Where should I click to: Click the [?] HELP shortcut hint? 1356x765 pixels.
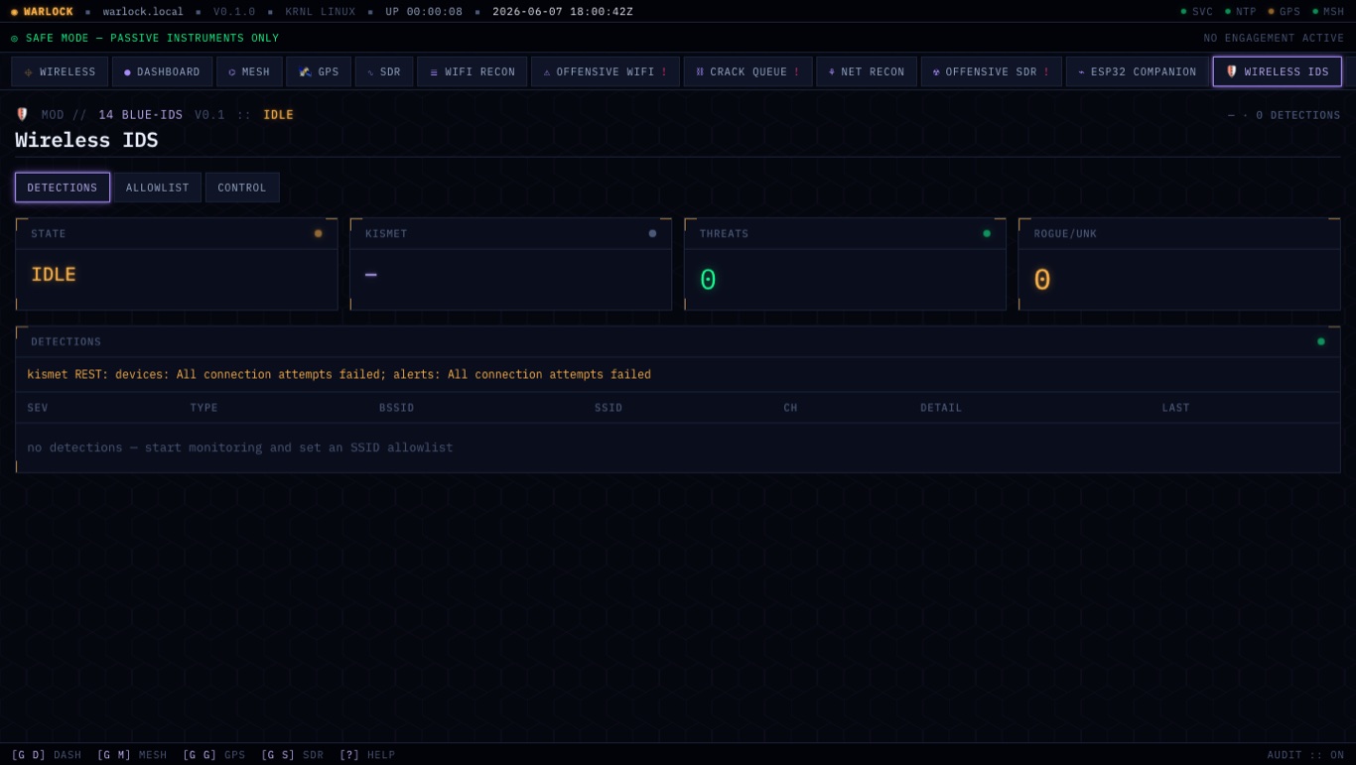pos(367,755)
